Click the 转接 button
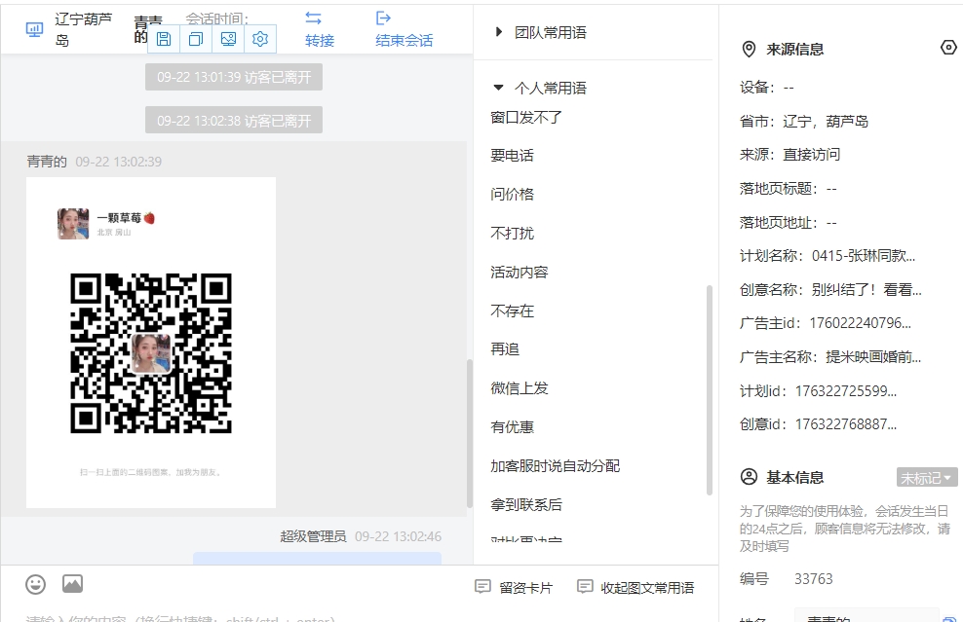This screenshot has height=622, width=963. coord(320,29)
